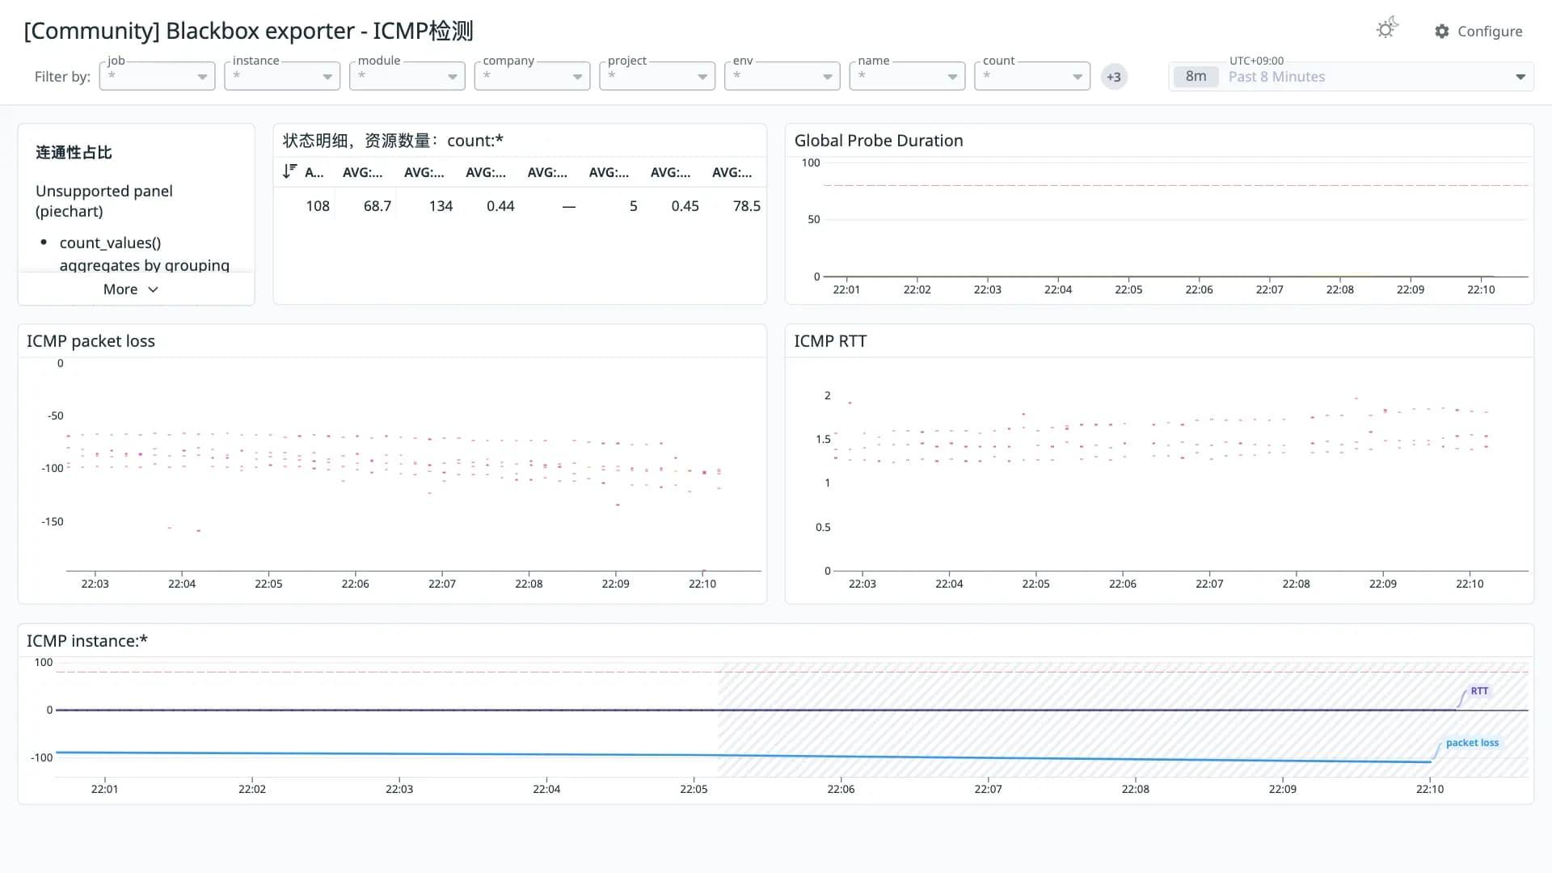The height and width of the screenshot is (873, 1552).
Task: Click the ICMP instance:* panel title
Action: pos(87,641)
